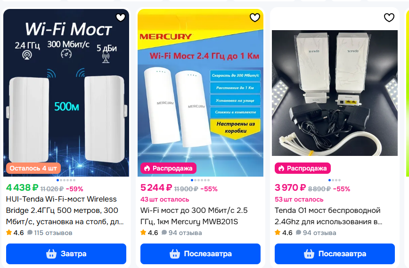This screenshot has height=268, width=409.
Task: Open the Wi-Fi Мост 500м product image
Action: (x=66, y=93)
